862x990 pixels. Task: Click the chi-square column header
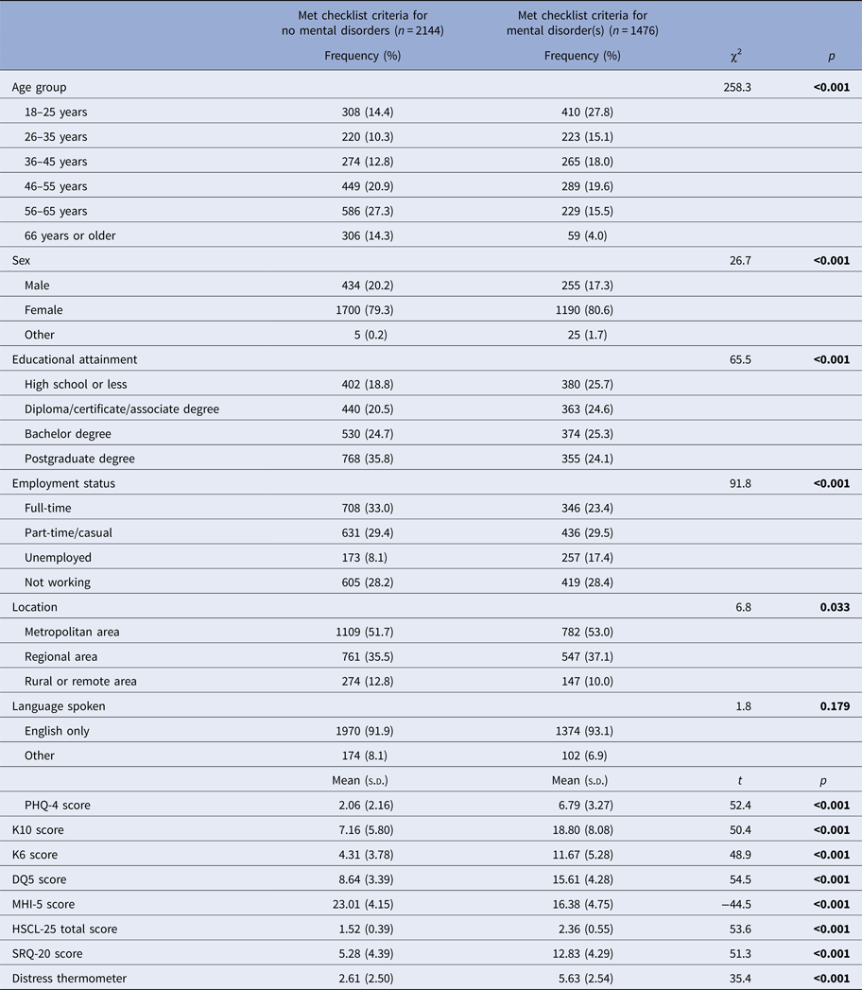point(734,56)
